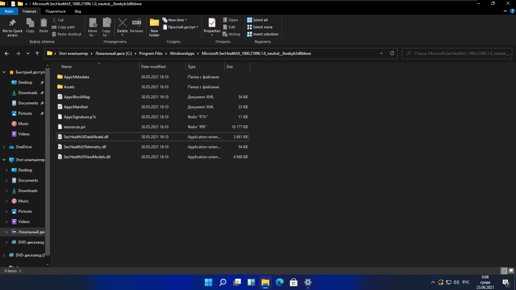Click the navigation pane scrollbar
The image size is (516, 290).
(48, 161)
